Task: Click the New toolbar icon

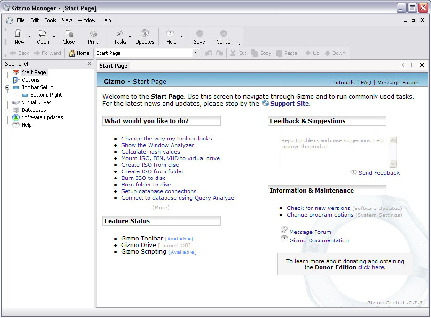Action: pos(18,33)
